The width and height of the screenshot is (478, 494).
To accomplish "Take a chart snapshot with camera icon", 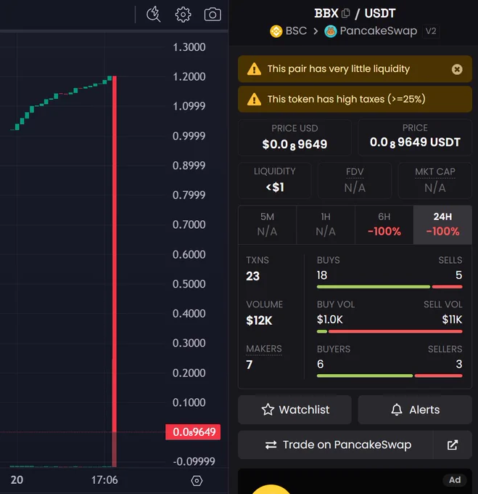I will 213,15.
